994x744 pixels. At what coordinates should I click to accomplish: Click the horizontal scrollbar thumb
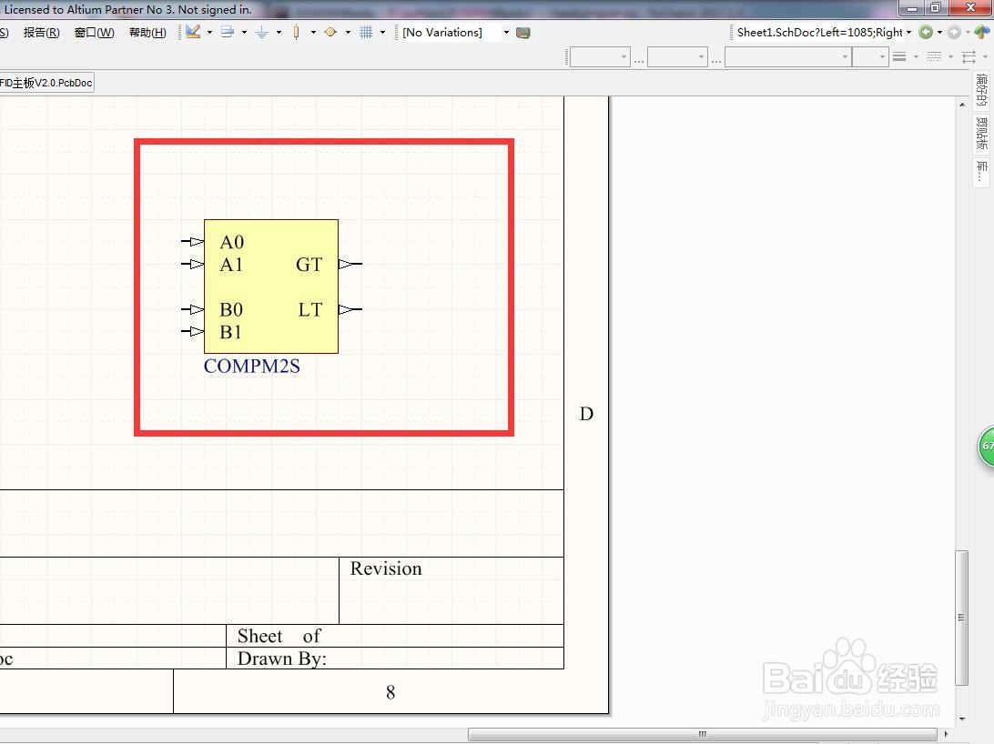point(703,734)
